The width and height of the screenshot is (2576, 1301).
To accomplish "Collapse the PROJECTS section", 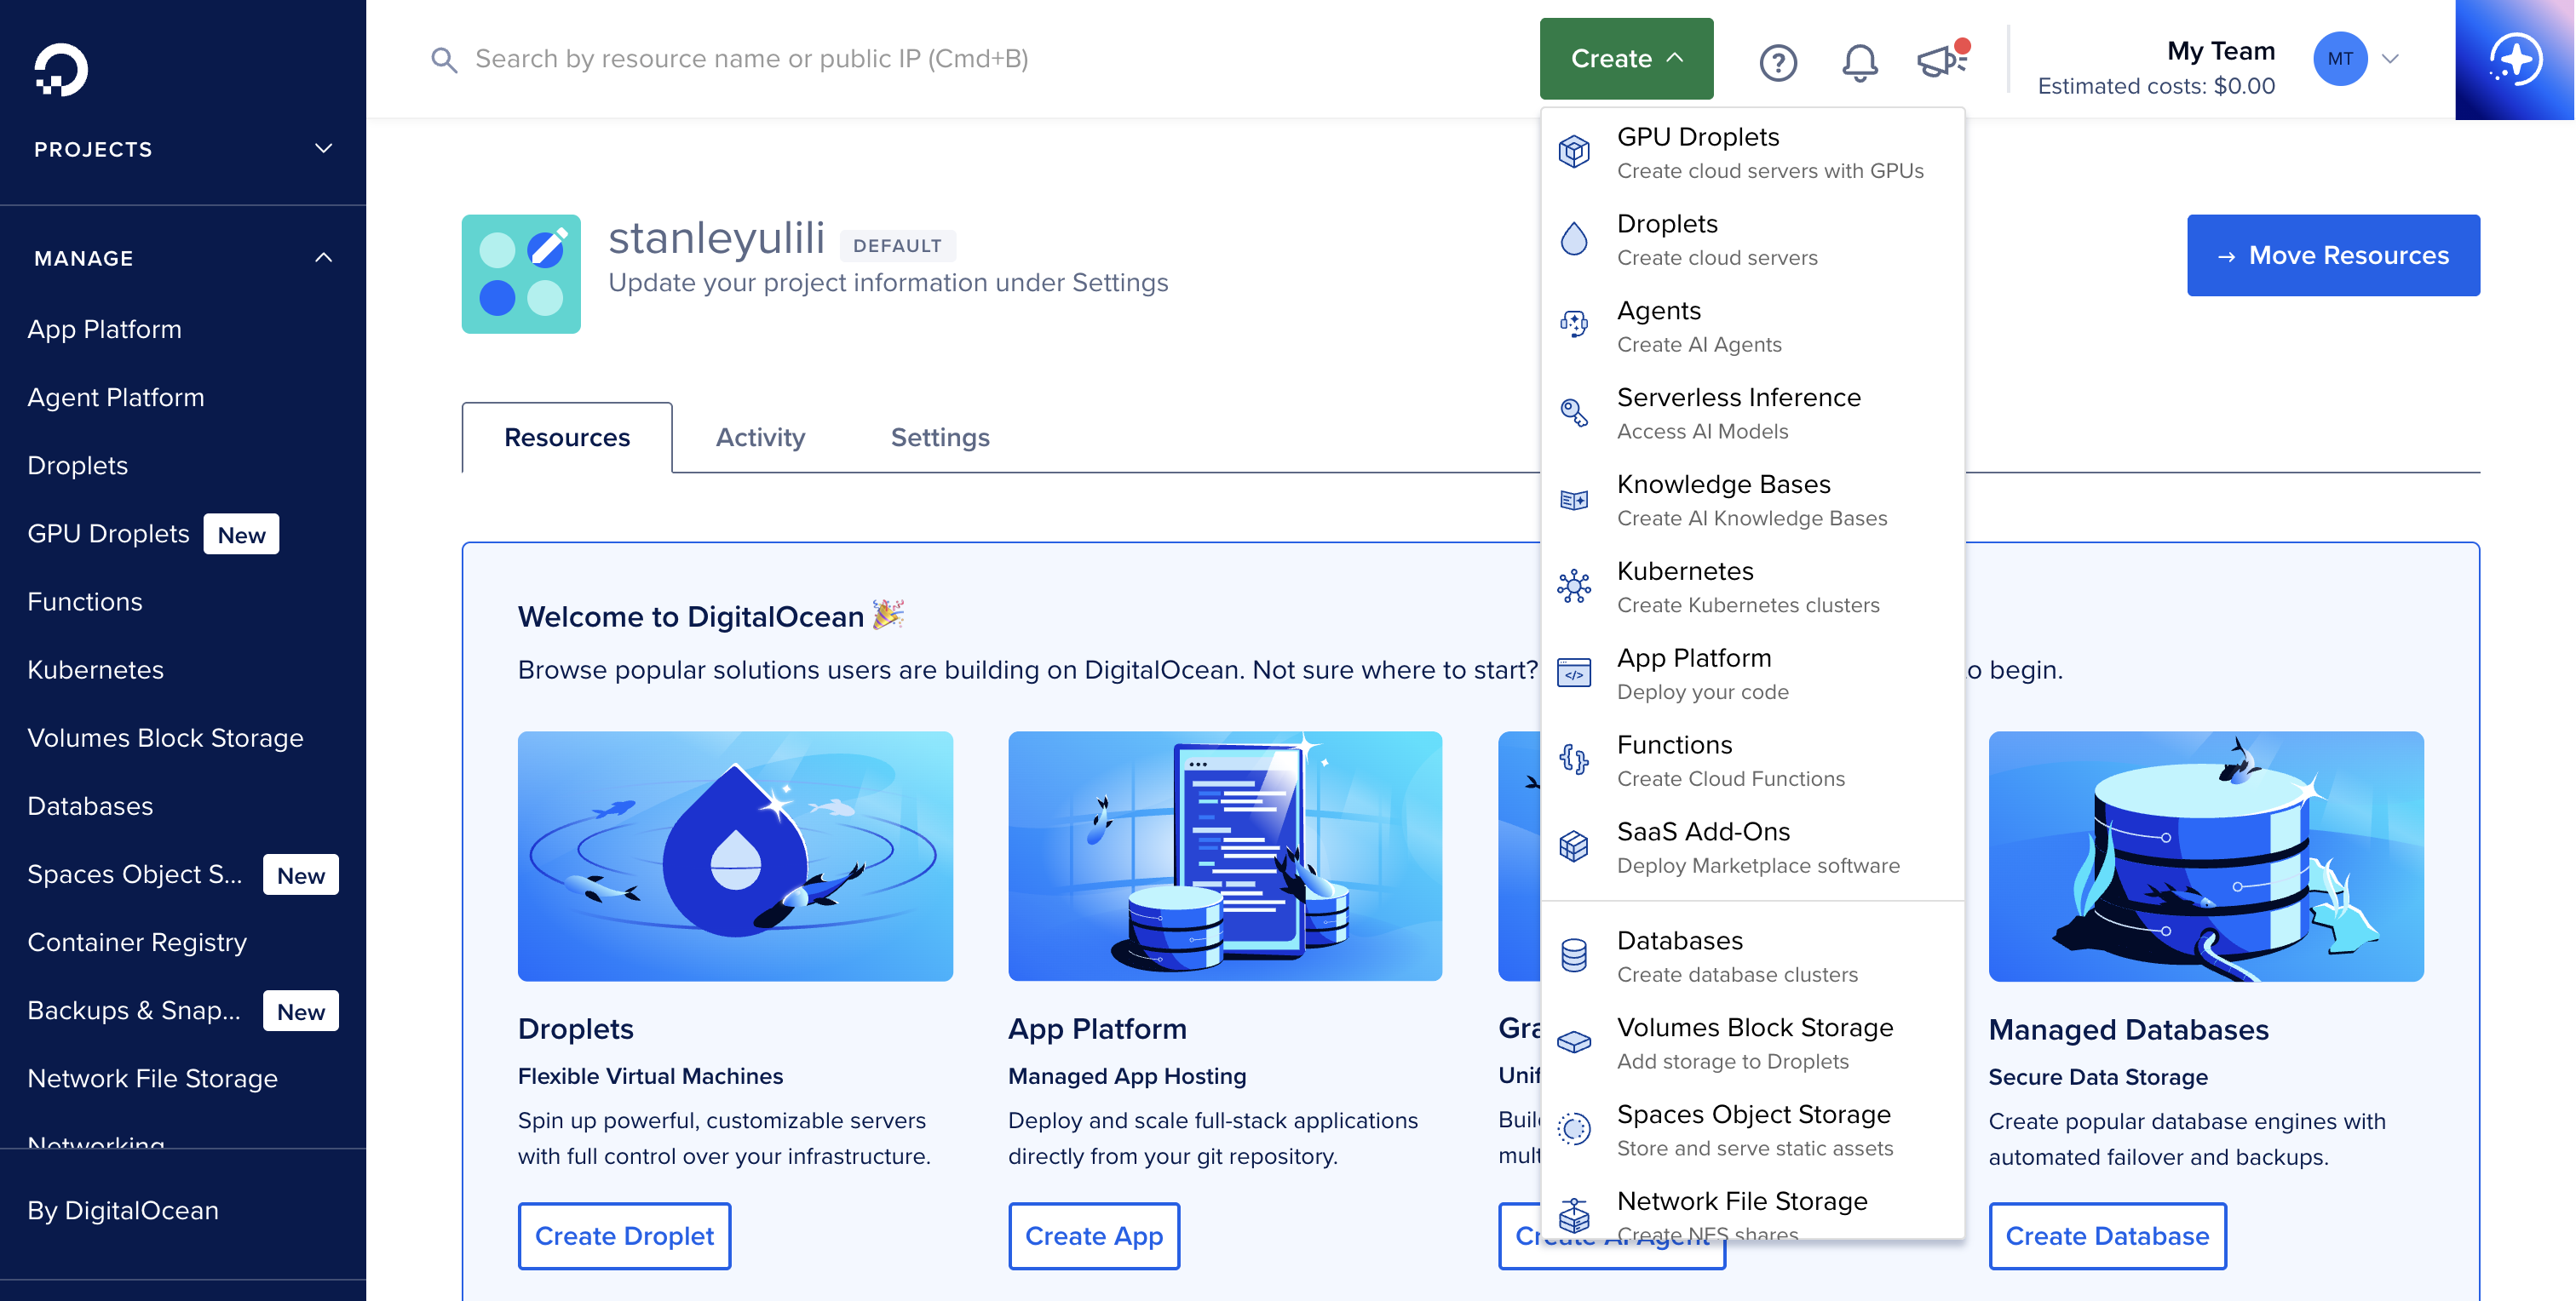I will 322,148.
